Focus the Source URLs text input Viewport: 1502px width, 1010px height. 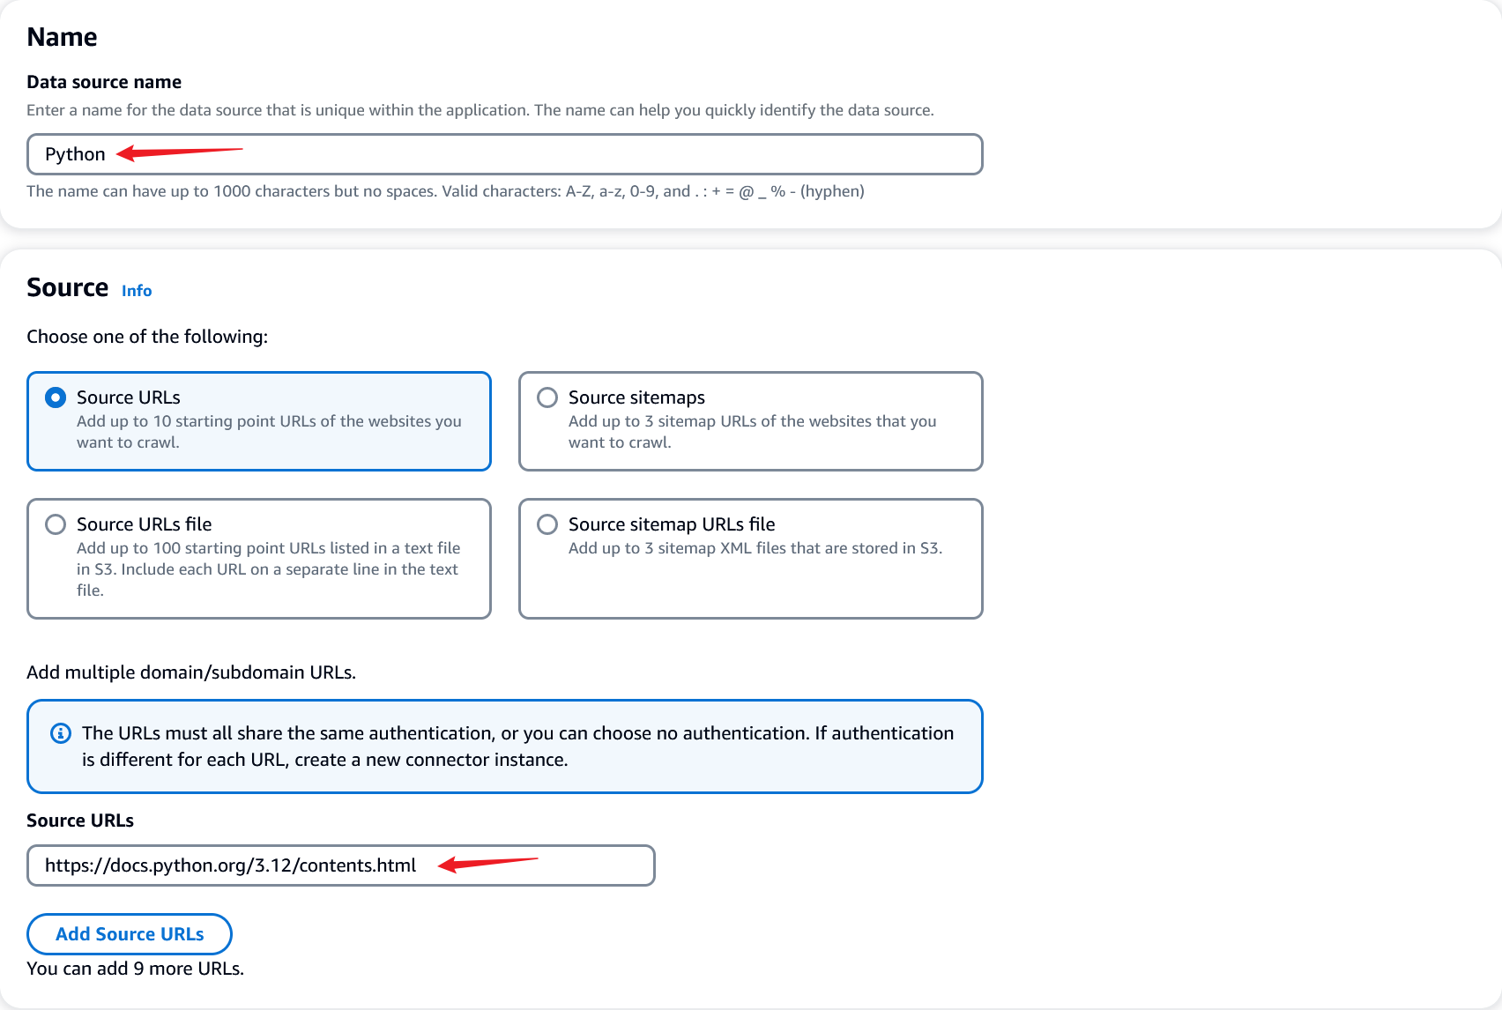coord(341,865)
